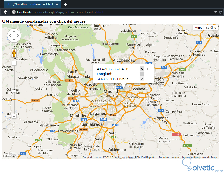
Task: Click the M-503 road shield
Action: pos(69,81)
